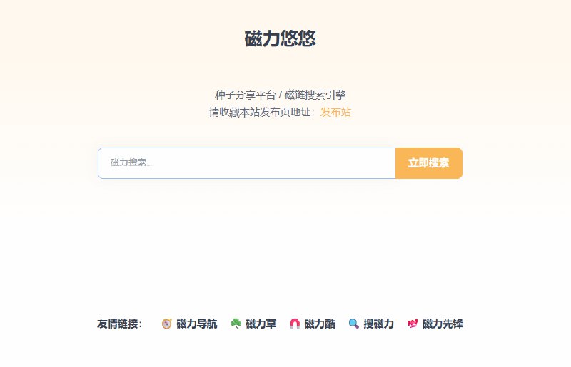Click the 磁链搜索引擎 portion of the tagline

point(315,95)
